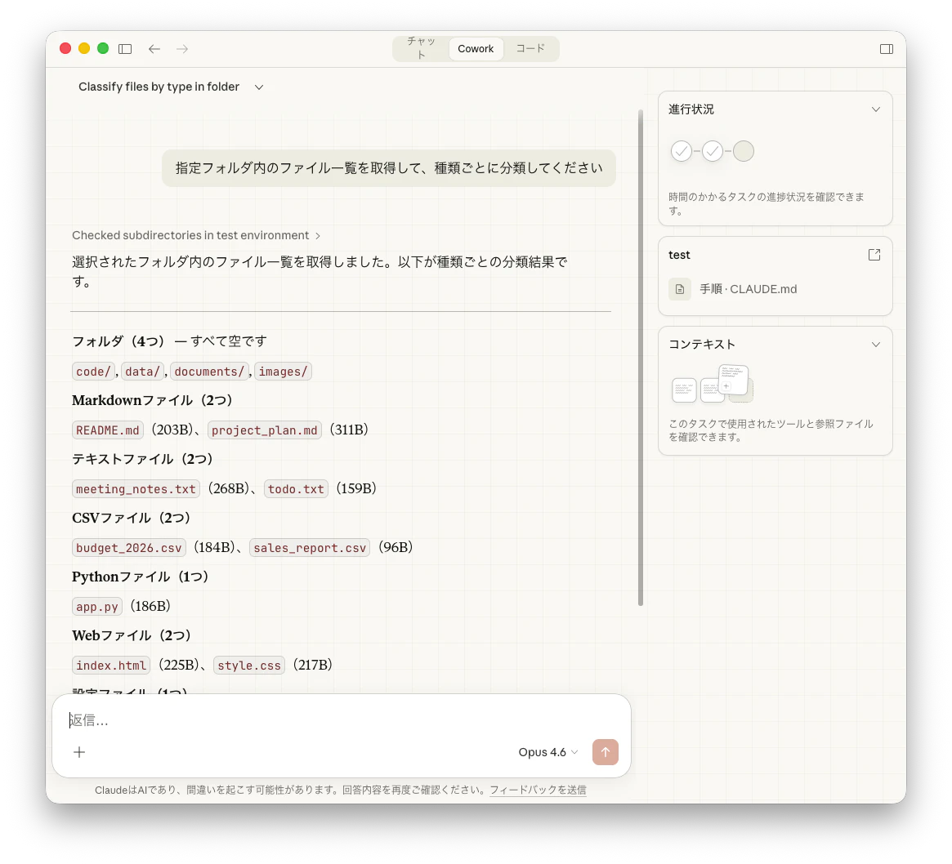Click the Classify files by type title
This screenshot has height=864, width=952.
[159, 87]
